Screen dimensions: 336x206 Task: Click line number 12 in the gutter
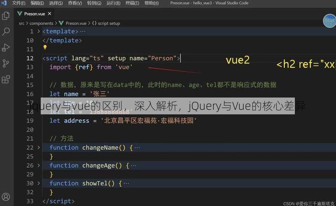tap(30, 58)
